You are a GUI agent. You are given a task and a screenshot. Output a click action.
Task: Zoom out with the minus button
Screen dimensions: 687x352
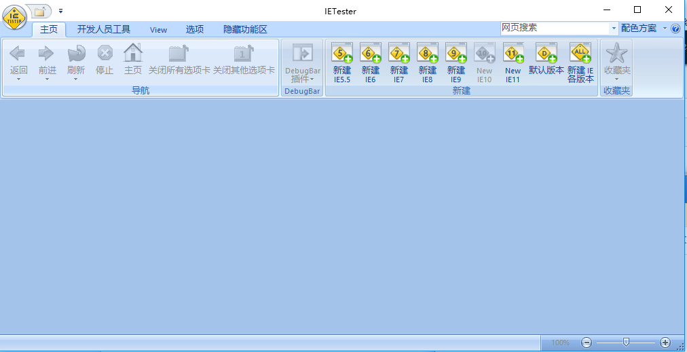coord(587,342)
